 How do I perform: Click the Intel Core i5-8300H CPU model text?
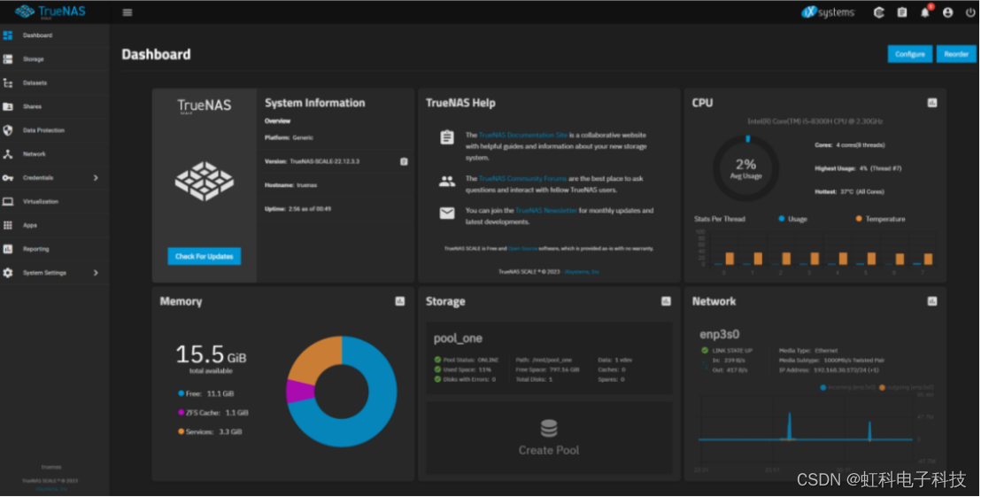815,121
